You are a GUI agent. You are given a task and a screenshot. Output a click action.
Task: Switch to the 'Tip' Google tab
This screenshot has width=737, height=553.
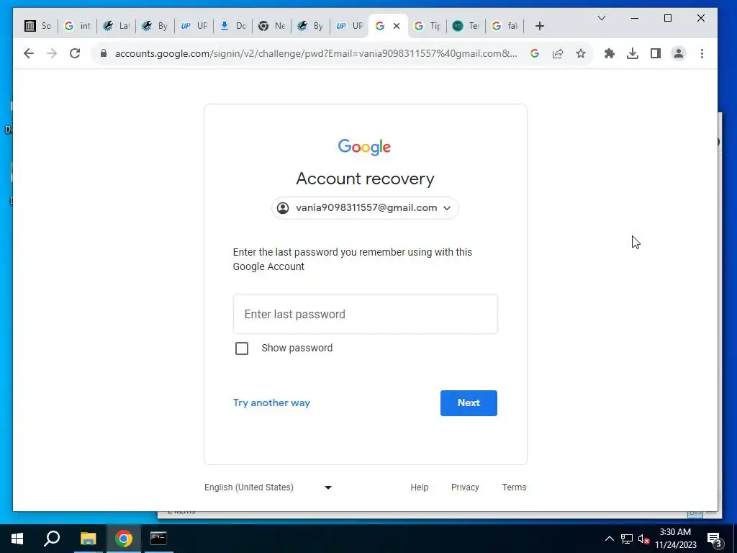click(x=428, y=26)
